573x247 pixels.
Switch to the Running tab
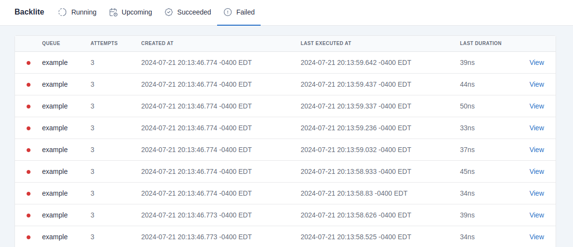tap(84, 12)
